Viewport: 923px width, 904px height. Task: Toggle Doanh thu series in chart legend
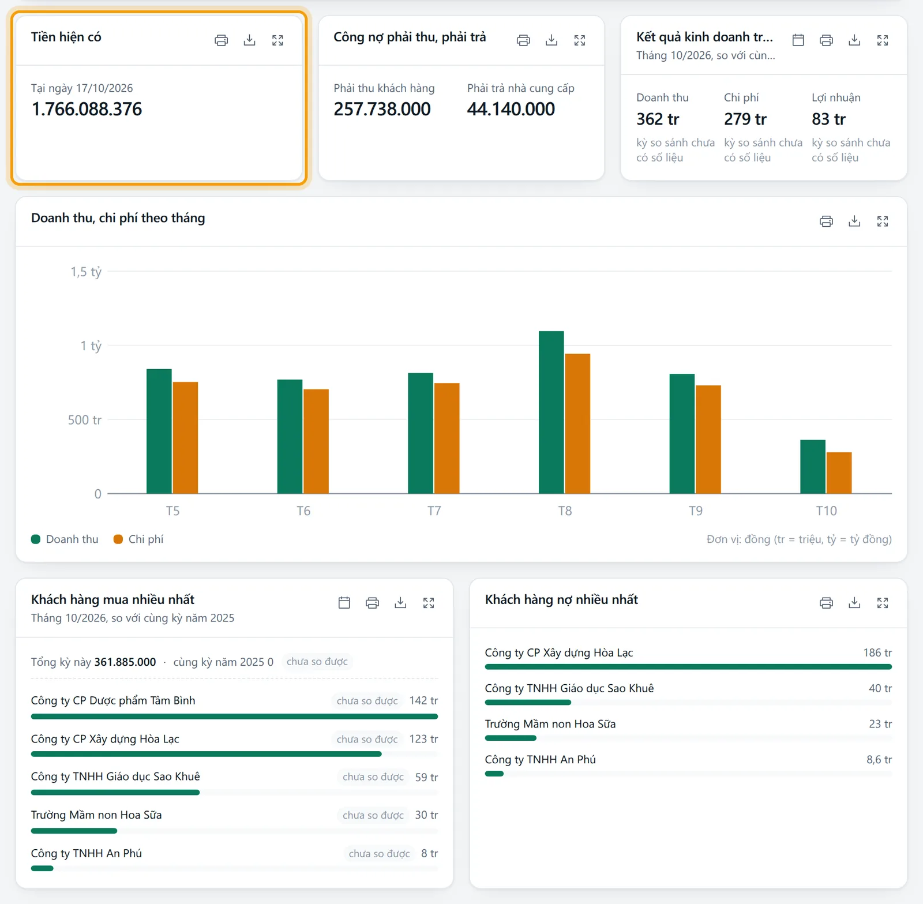65,539
